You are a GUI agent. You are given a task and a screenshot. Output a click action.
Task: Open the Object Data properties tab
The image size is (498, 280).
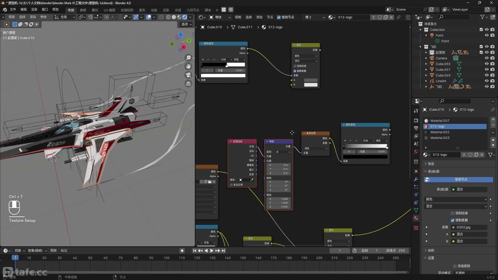416,210
